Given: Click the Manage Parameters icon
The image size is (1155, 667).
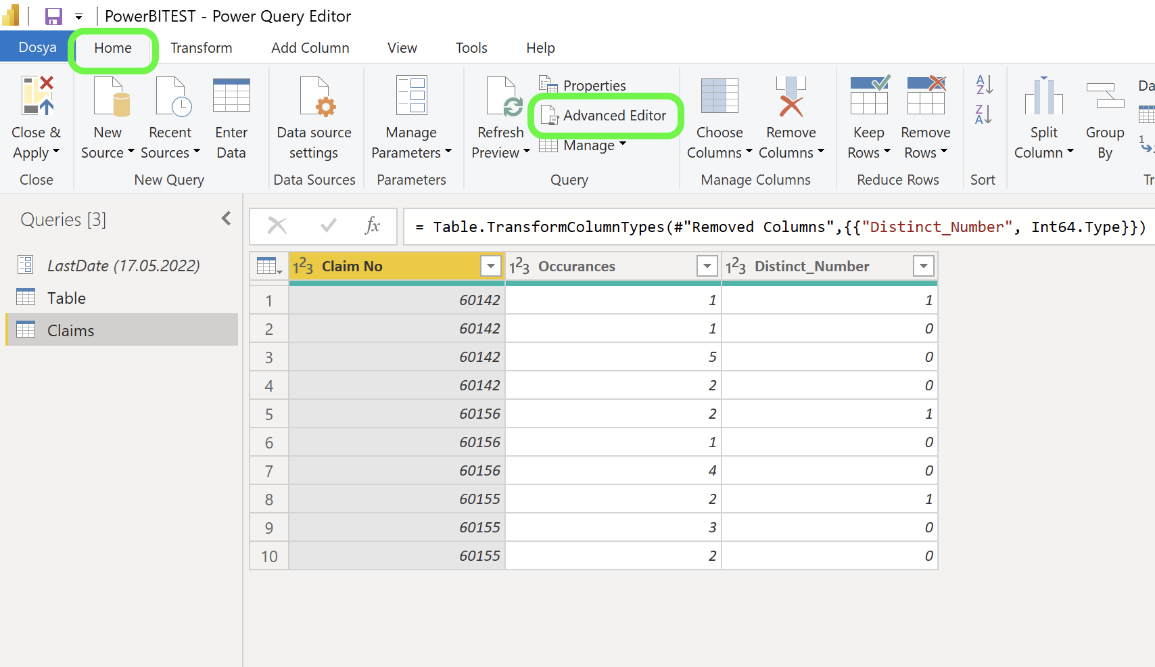Looking at the screenshot, I should pyautogui.click(x=412, y=95).
